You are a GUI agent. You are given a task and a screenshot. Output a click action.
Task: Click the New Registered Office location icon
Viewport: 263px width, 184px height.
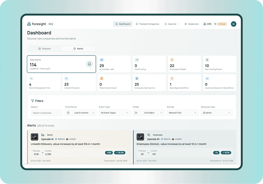tap(172, 79)
